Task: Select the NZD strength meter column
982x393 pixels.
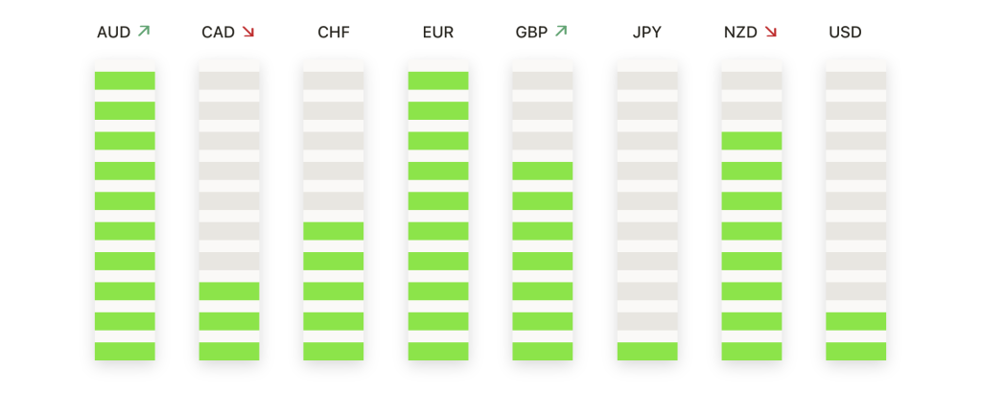Action: tap(752, 216)
